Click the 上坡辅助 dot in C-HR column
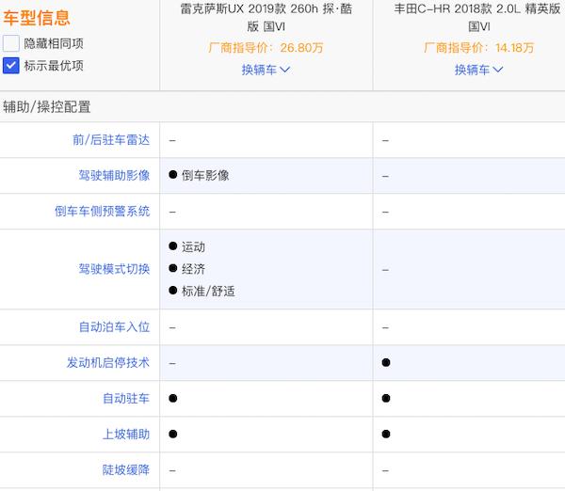 coord(386,434)
